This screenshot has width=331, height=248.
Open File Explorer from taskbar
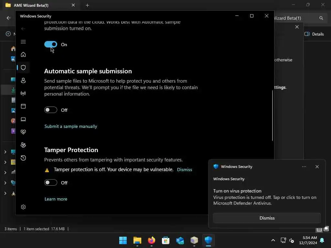pos(137,240)
